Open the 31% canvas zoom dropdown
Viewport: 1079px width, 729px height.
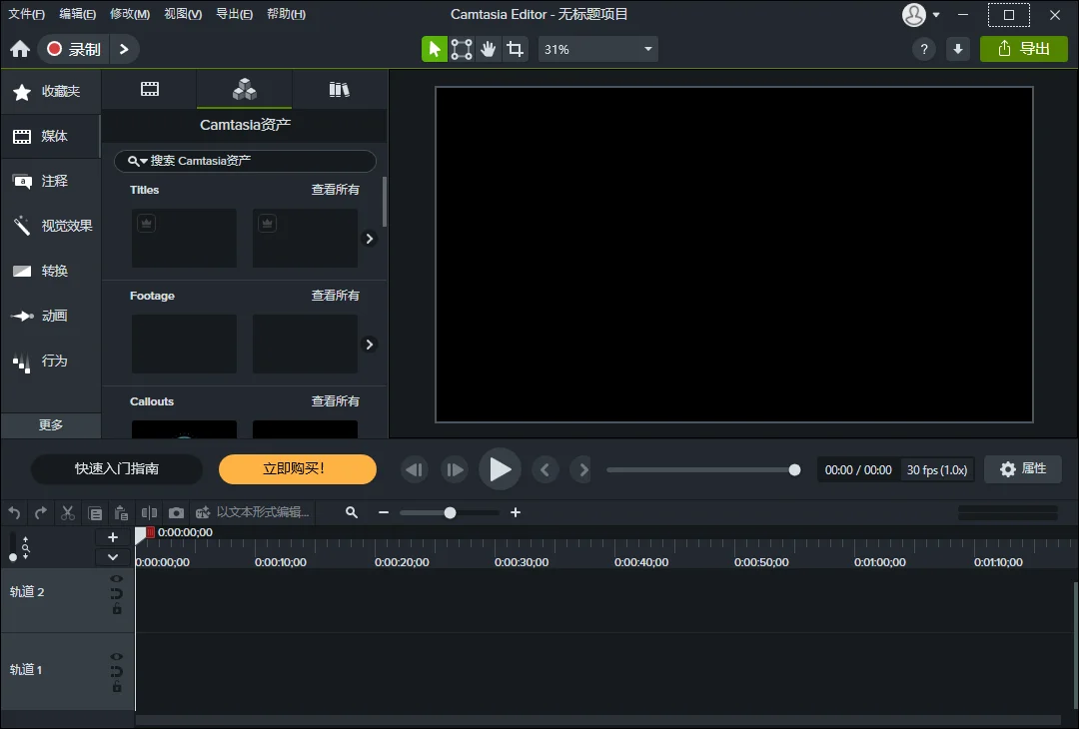pos(598,50)
